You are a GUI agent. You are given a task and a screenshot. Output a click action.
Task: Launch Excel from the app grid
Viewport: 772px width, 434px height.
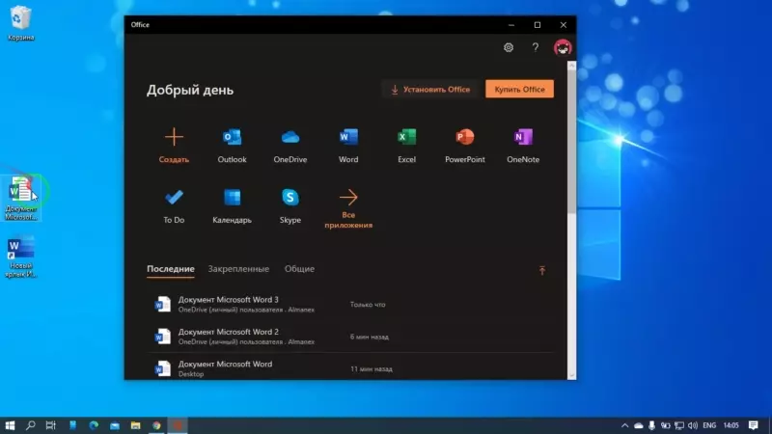406,137
